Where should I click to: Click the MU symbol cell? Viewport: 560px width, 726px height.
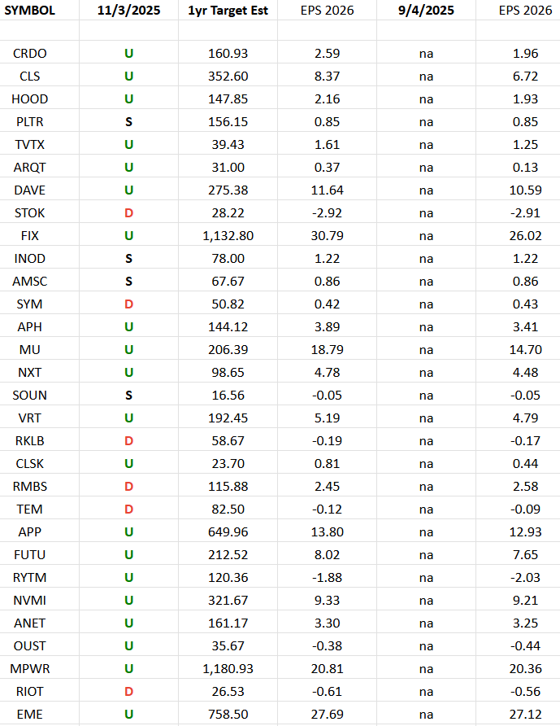point(31,350)
